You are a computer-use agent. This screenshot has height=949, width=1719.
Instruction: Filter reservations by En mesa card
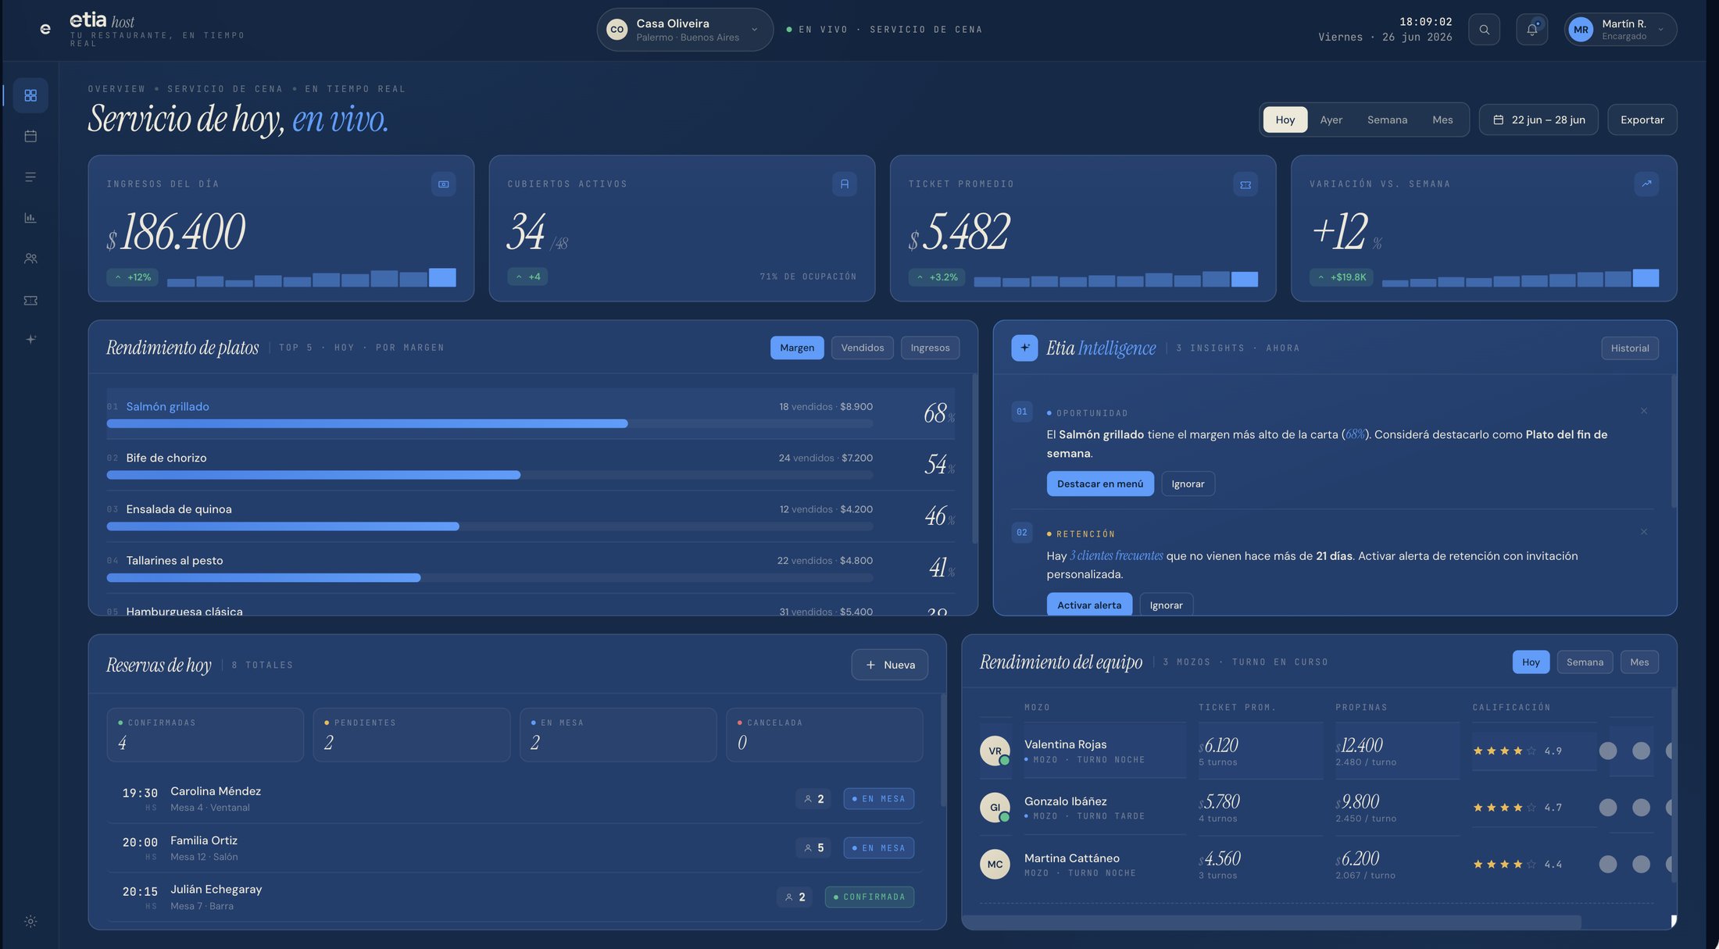pyautogui.click(x=618, y=735)
